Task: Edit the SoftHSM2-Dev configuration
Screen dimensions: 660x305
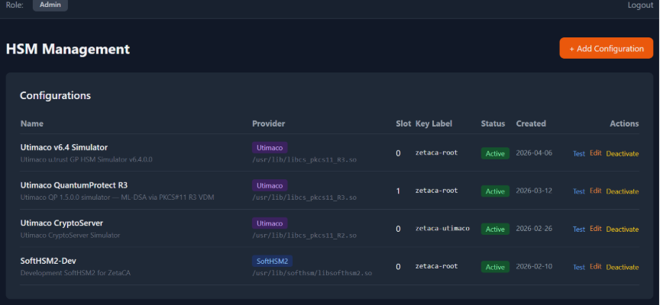Action: [x=595, y=266]
